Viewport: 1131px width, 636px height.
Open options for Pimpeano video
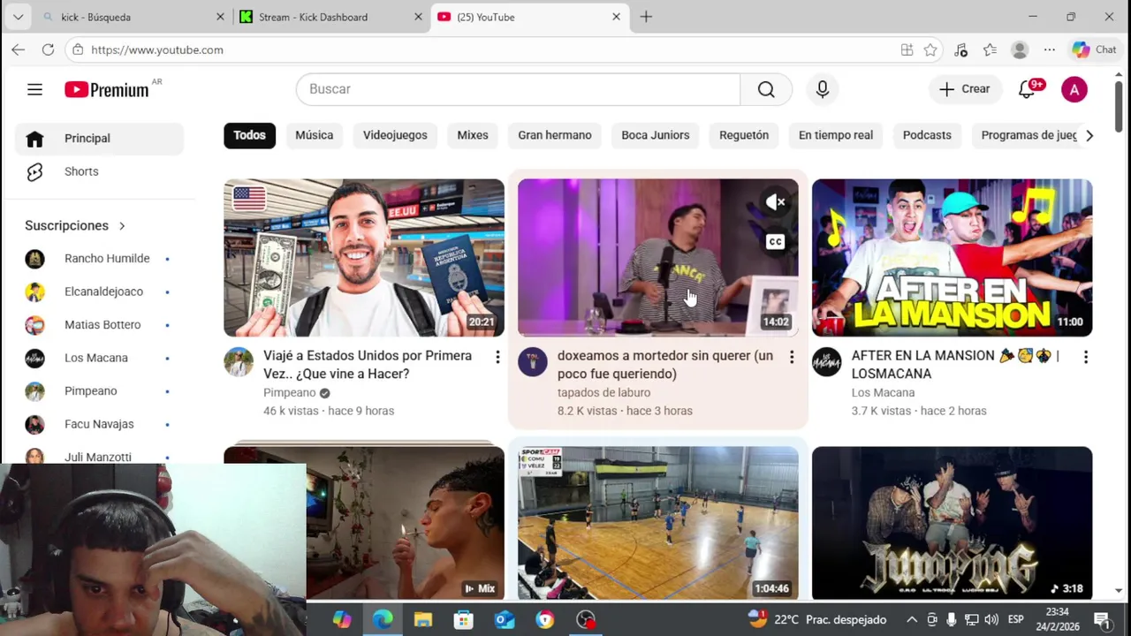(x=497, y=357)
